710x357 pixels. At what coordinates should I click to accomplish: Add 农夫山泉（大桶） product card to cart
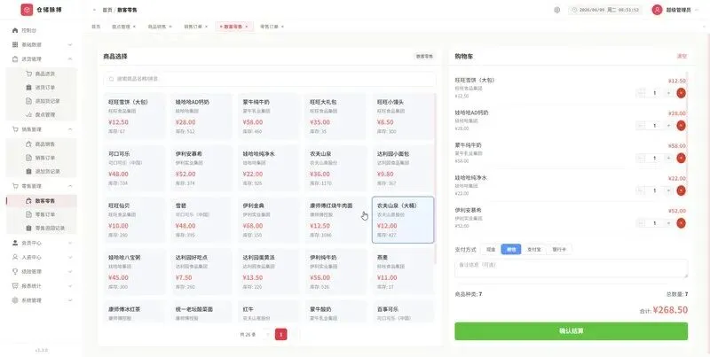403,220
